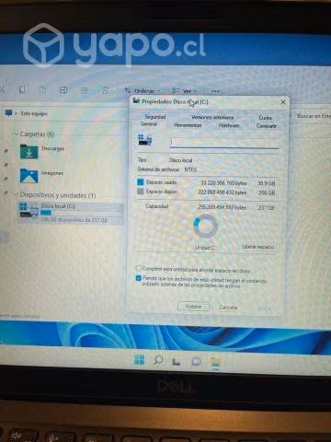Switch to the Versiones anteriores tab

tap(212, 117)
